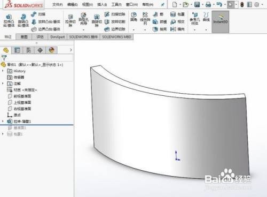Open dropdown arrow next to Save icon
The width and height of the screenshot is (267, 197).
coord(202,4)
